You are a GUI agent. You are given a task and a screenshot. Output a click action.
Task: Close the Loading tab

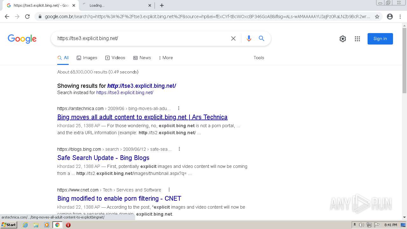pos(150,5)
